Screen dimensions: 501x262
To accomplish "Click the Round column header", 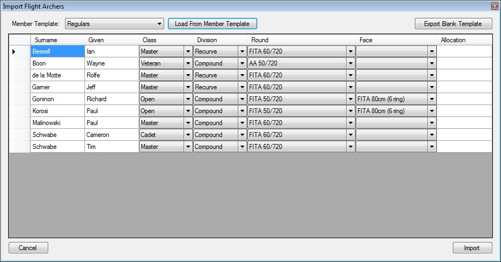I will pyautogui.click(x=301, y=40).
